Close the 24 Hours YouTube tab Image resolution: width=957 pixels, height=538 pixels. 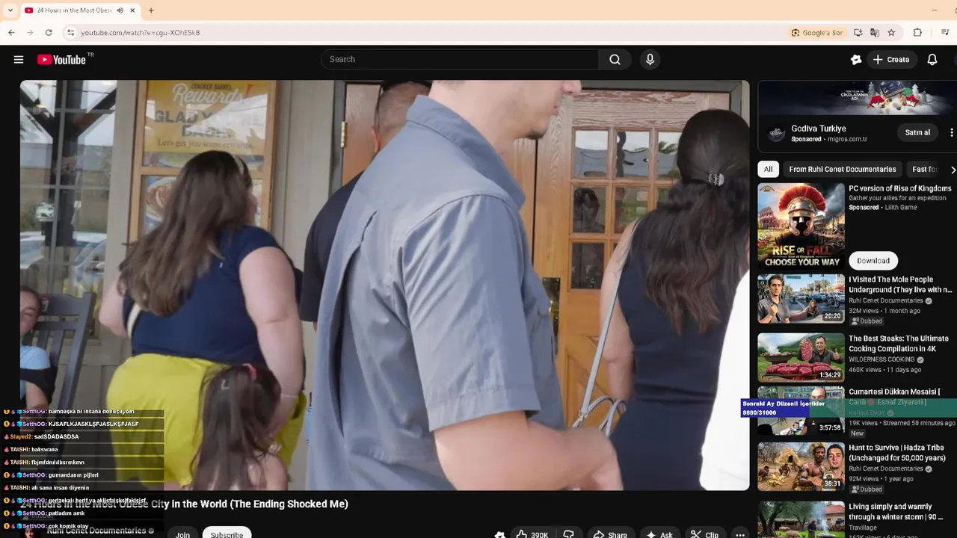pyautogui.click(x=132, y=10)
